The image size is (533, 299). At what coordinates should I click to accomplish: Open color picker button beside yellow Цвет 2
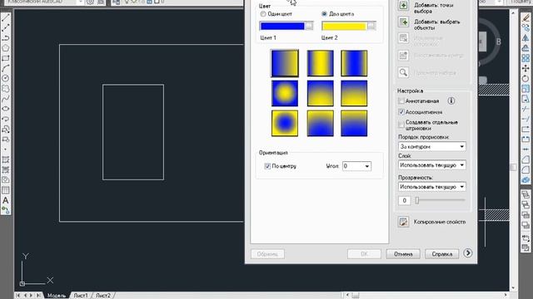pos(371,26)
